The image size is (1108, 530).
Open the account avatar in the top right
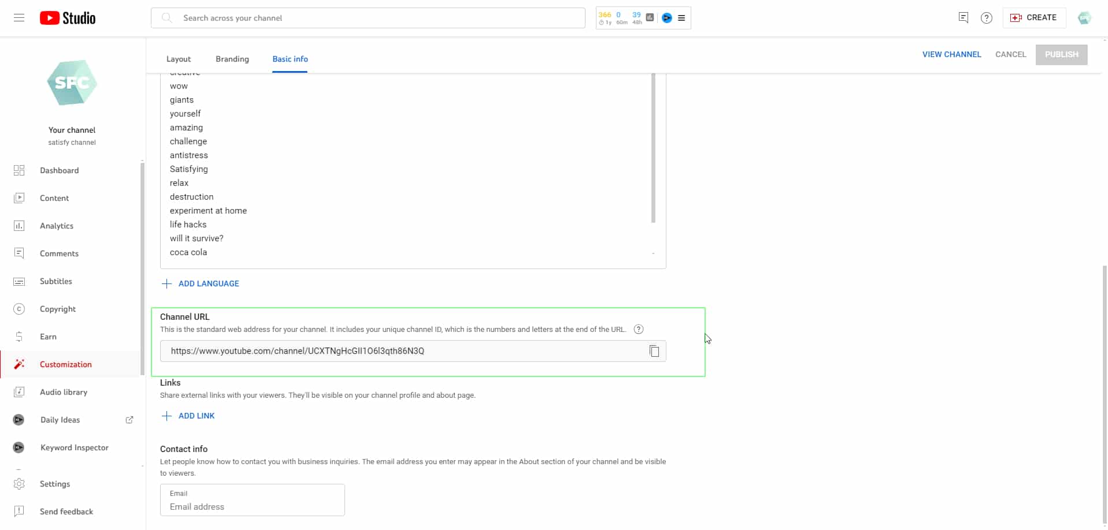[1084, 18]
